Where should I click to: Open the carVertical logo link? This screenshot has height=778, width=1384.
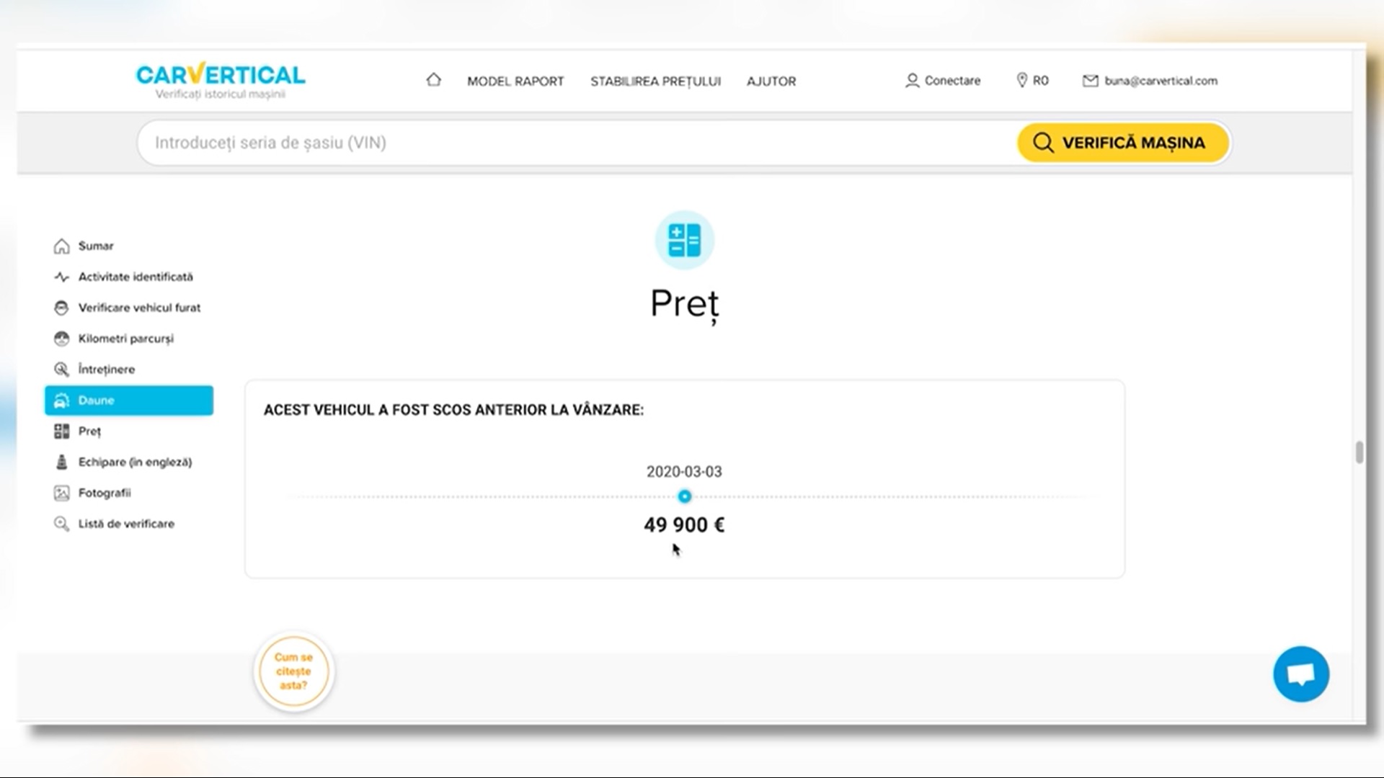pos(220,80)
